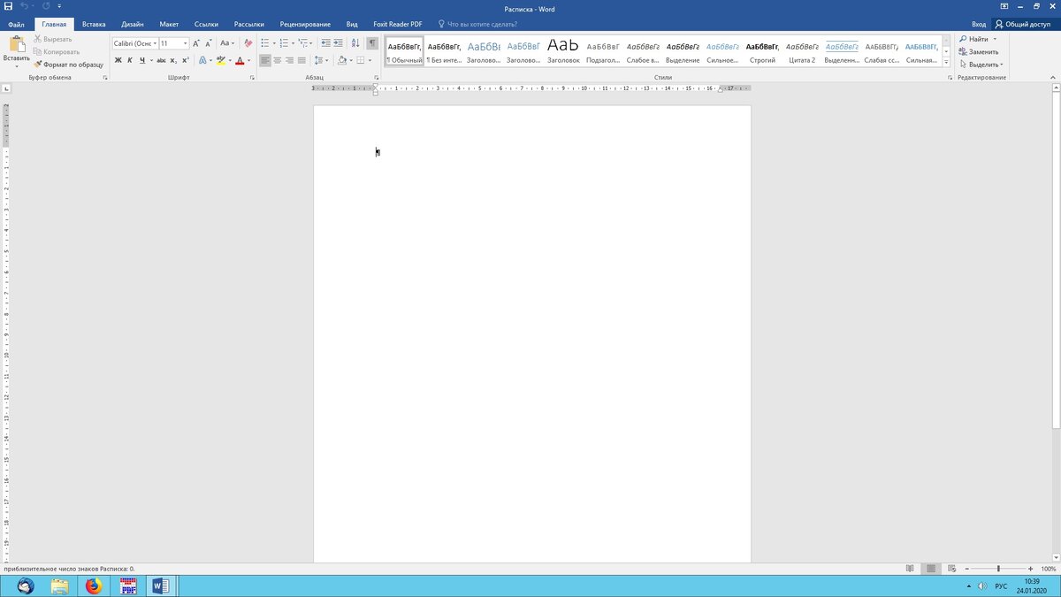
Task: Expand the full styles gallery
Action: click(x=946, y=62)
